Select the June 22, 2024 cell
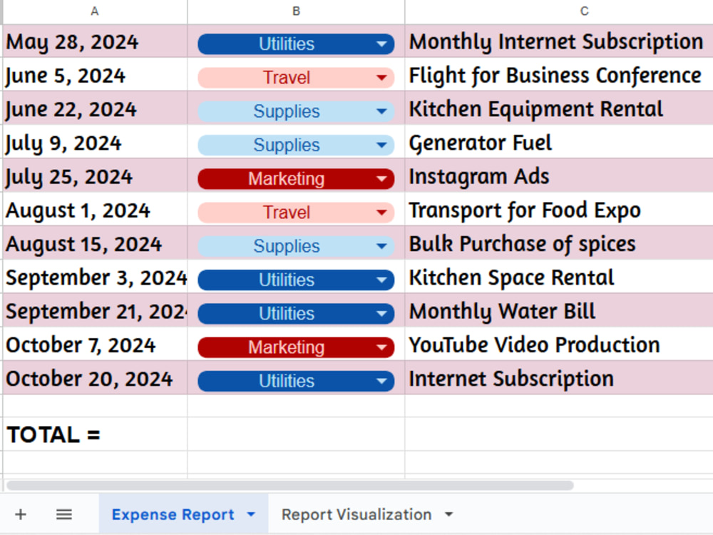 (x=95, y=108)
